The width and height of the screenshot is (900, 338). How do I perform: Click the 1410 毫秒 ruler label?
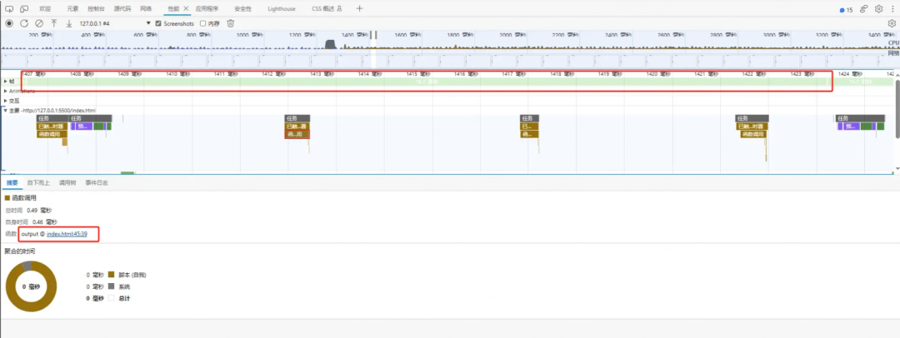[178, 74]
